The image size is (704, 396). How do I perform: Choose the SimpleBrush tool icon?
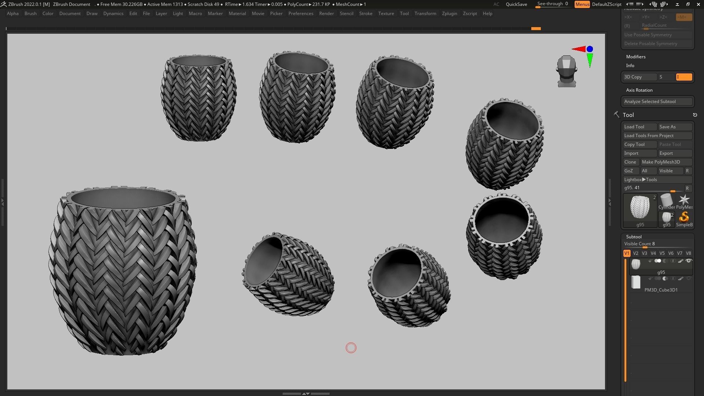coord(684,218)
